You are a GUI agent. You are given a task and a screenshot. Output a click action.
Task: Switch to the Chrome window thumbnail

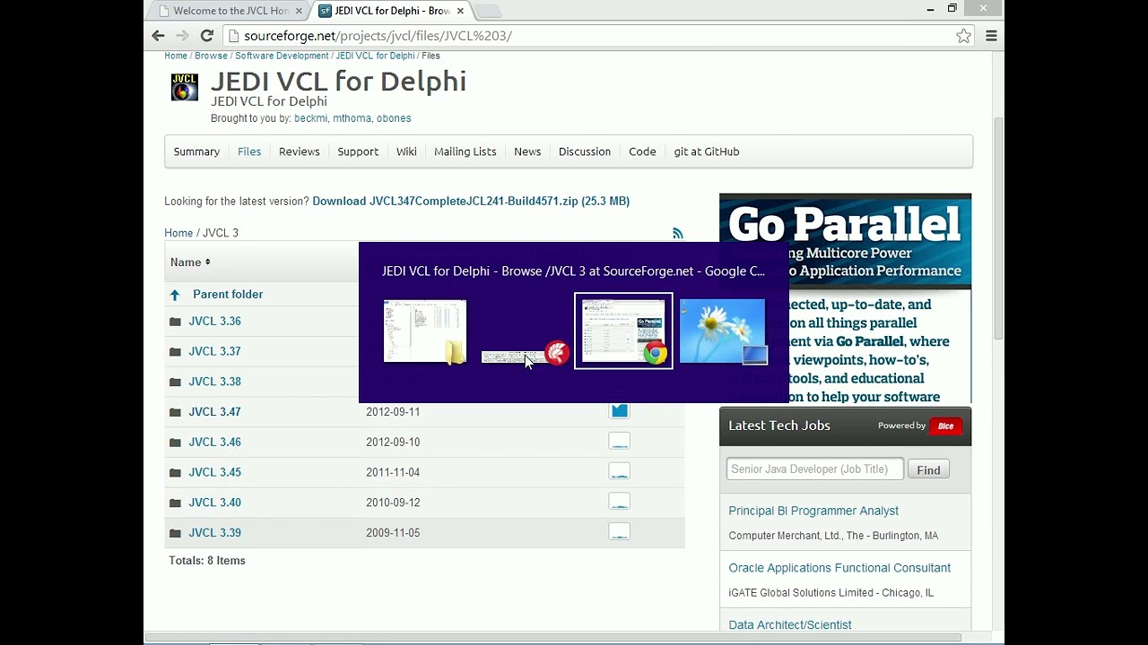[623, 331]
